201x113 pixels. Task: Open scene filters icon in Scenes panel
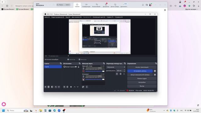pyautogui.click(x=52, y=87)
